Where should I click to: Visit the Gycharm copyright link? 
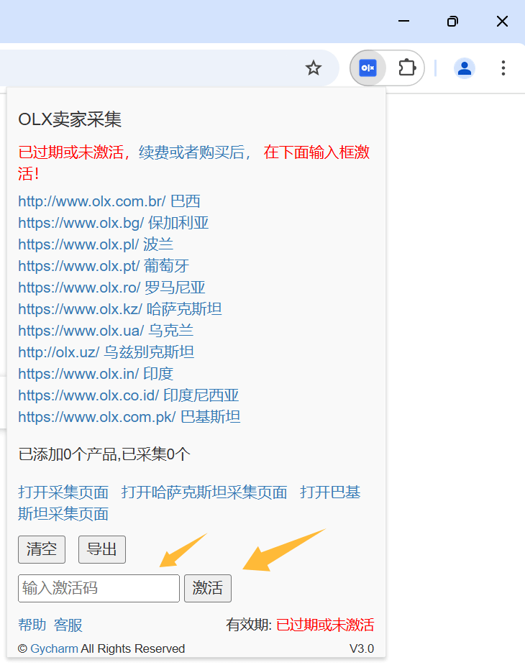(x=54, y=648)
